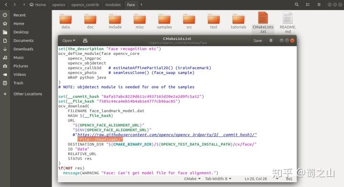Click the opencv breadcrumb
344x187 pixels.
coord(59,5)
